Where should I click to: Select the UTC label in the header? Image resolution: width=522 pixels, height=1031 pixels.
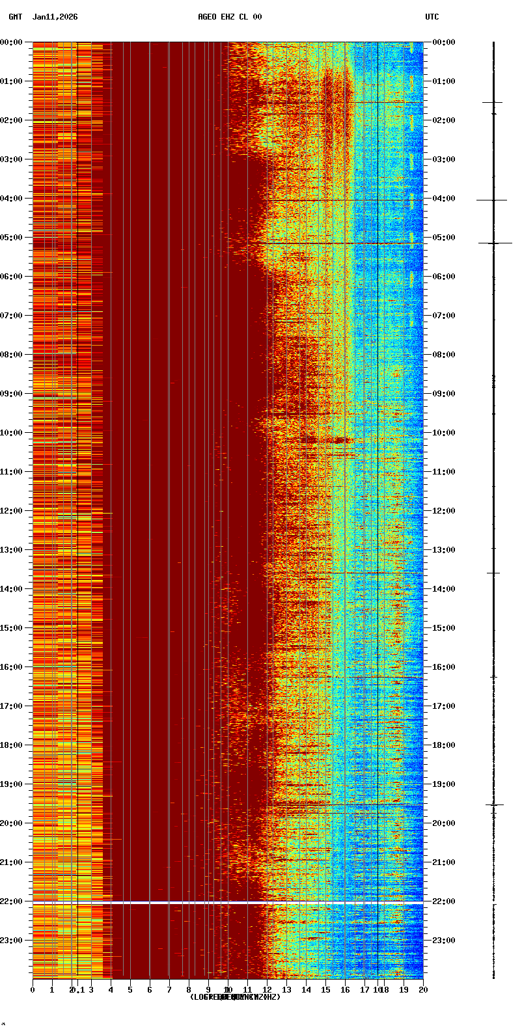432,17
